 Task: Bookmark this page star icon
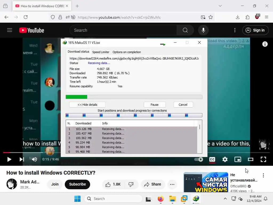211,17
